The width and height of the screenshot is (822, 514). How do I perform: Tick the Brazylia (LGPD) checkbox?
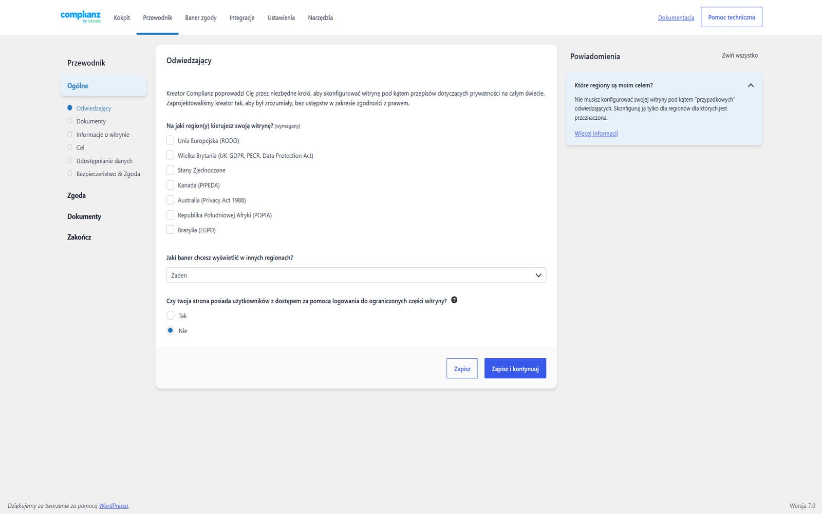click(x=170, y=230)
